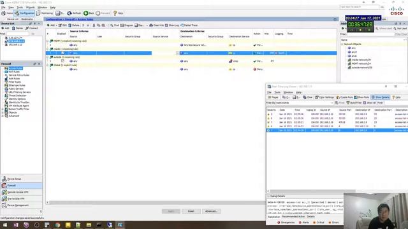This screenshot has width=408, height=229.
Task: Toggle Enabled checkbox on inside rule
Action: (x=62, y=53)
